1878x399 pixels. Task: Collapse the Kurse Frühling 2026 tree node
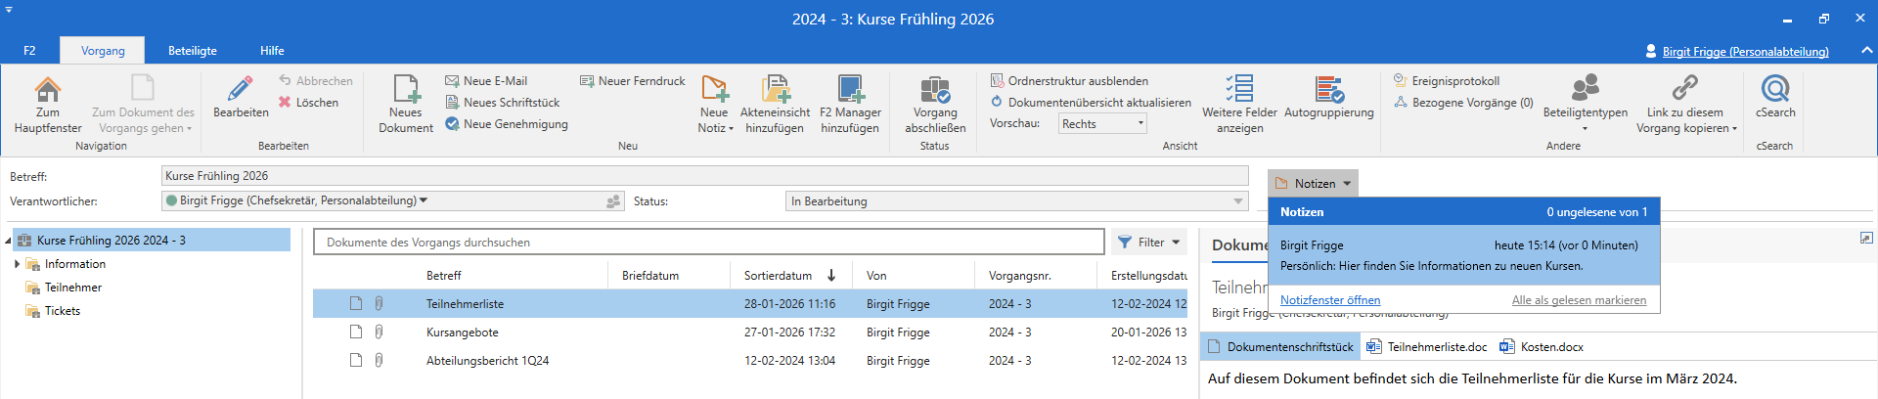[8, 241]
